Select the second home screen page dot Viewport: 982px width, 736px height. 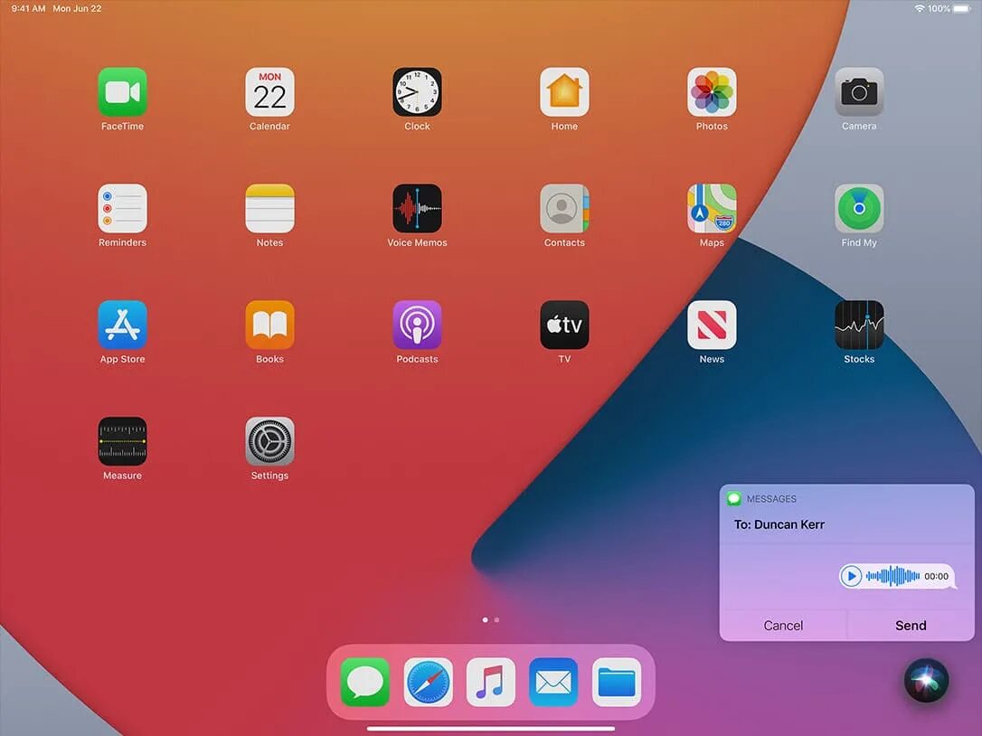[x=496, y=620]
